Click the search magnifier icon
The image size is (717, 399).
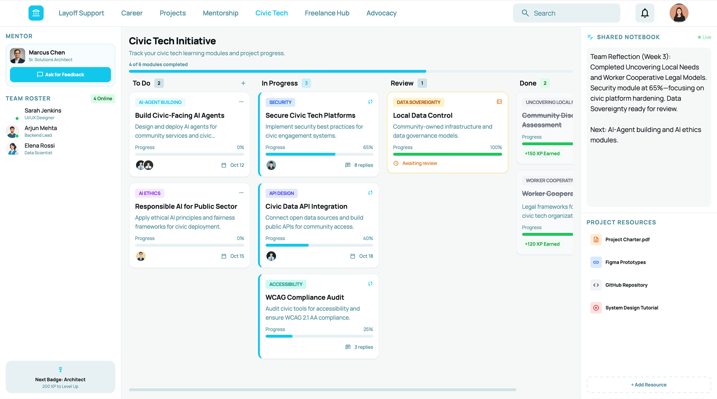[525, 13]
